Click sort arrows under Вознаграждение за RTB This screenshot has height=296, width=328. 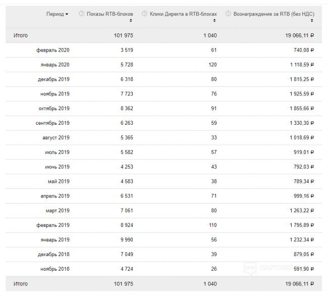[x=312, y=21]
